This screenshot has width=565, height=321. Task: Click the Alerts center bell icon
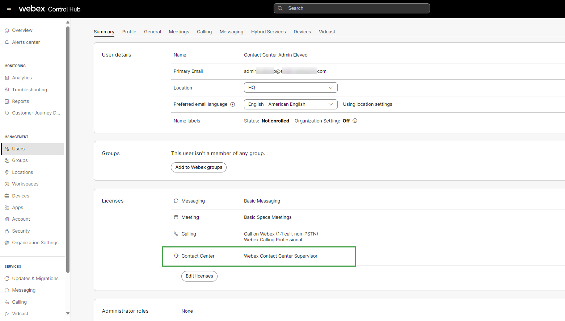pos(7,42)
